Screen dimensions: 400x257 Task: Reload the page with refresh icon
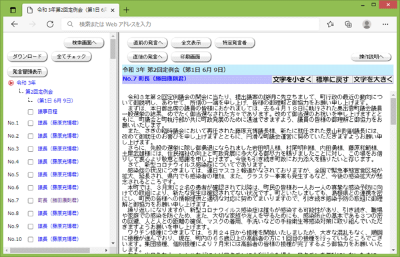pyautogui.click(x=50, y=24)
